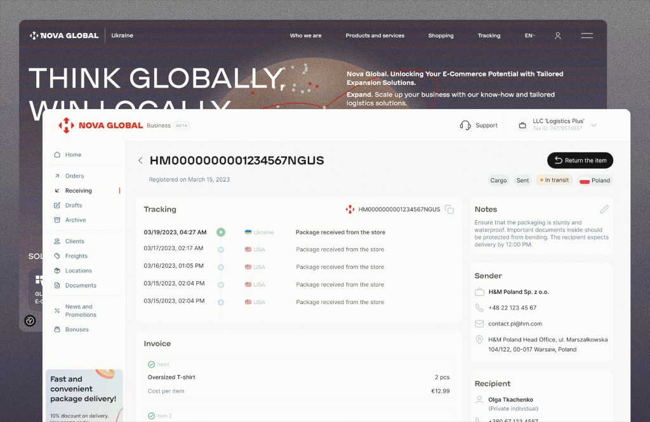
Task: Click the round dark icon at background window edge
Action: 30,320
